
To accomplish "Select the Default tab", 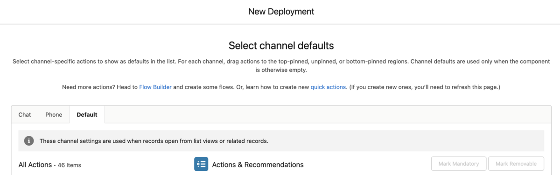I will click(x=87, y=114).
